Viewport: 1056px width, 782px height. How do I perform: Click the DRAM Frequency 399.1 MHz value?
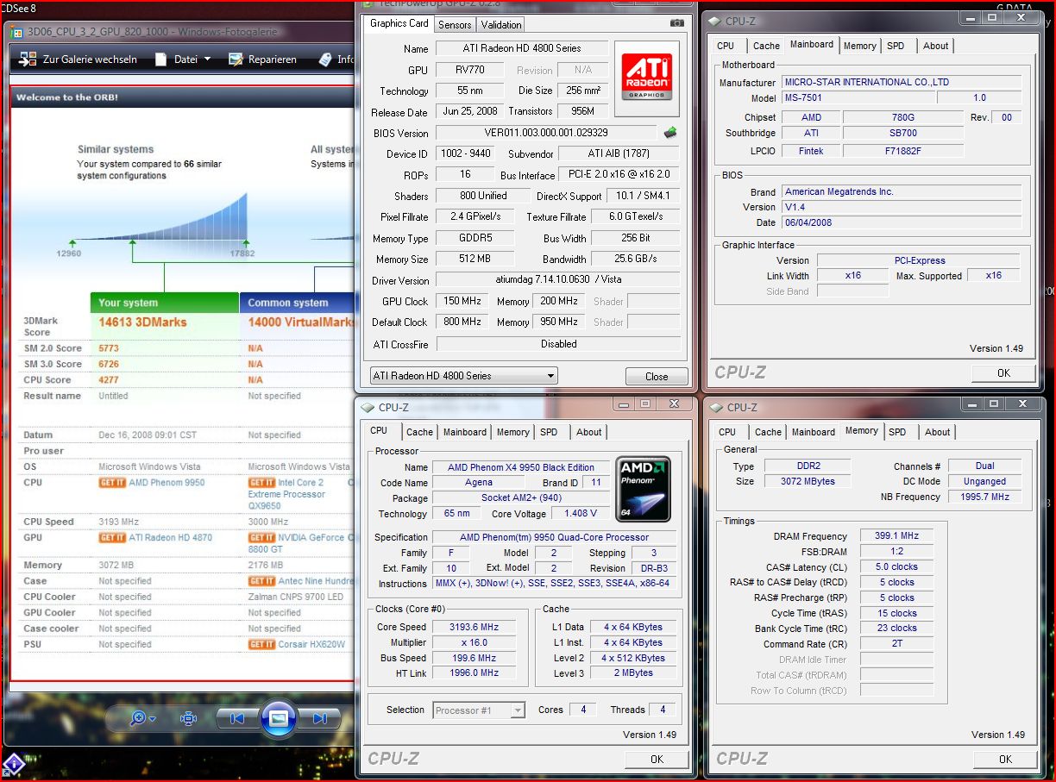pos(896,536)
